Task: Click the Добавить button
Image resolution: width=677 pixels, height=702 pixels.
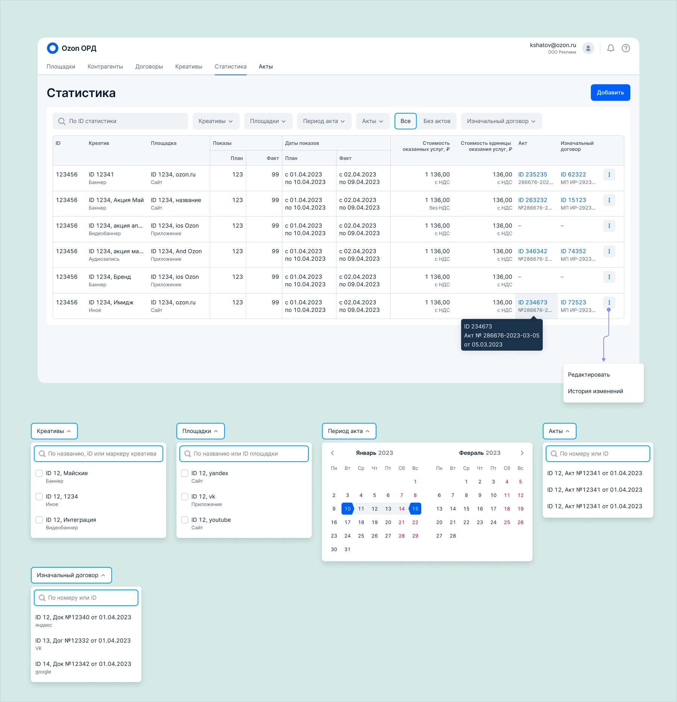Action: [x=610, y=93]
